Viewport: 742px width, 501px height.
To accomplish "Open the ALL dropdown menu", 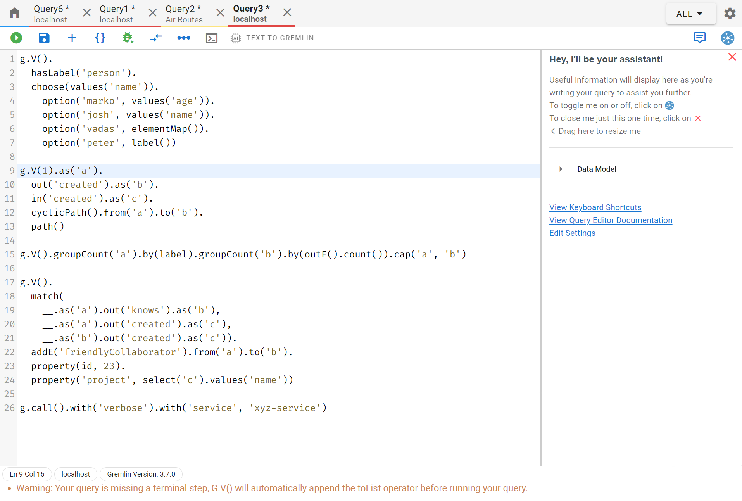I will click(691, 14).
